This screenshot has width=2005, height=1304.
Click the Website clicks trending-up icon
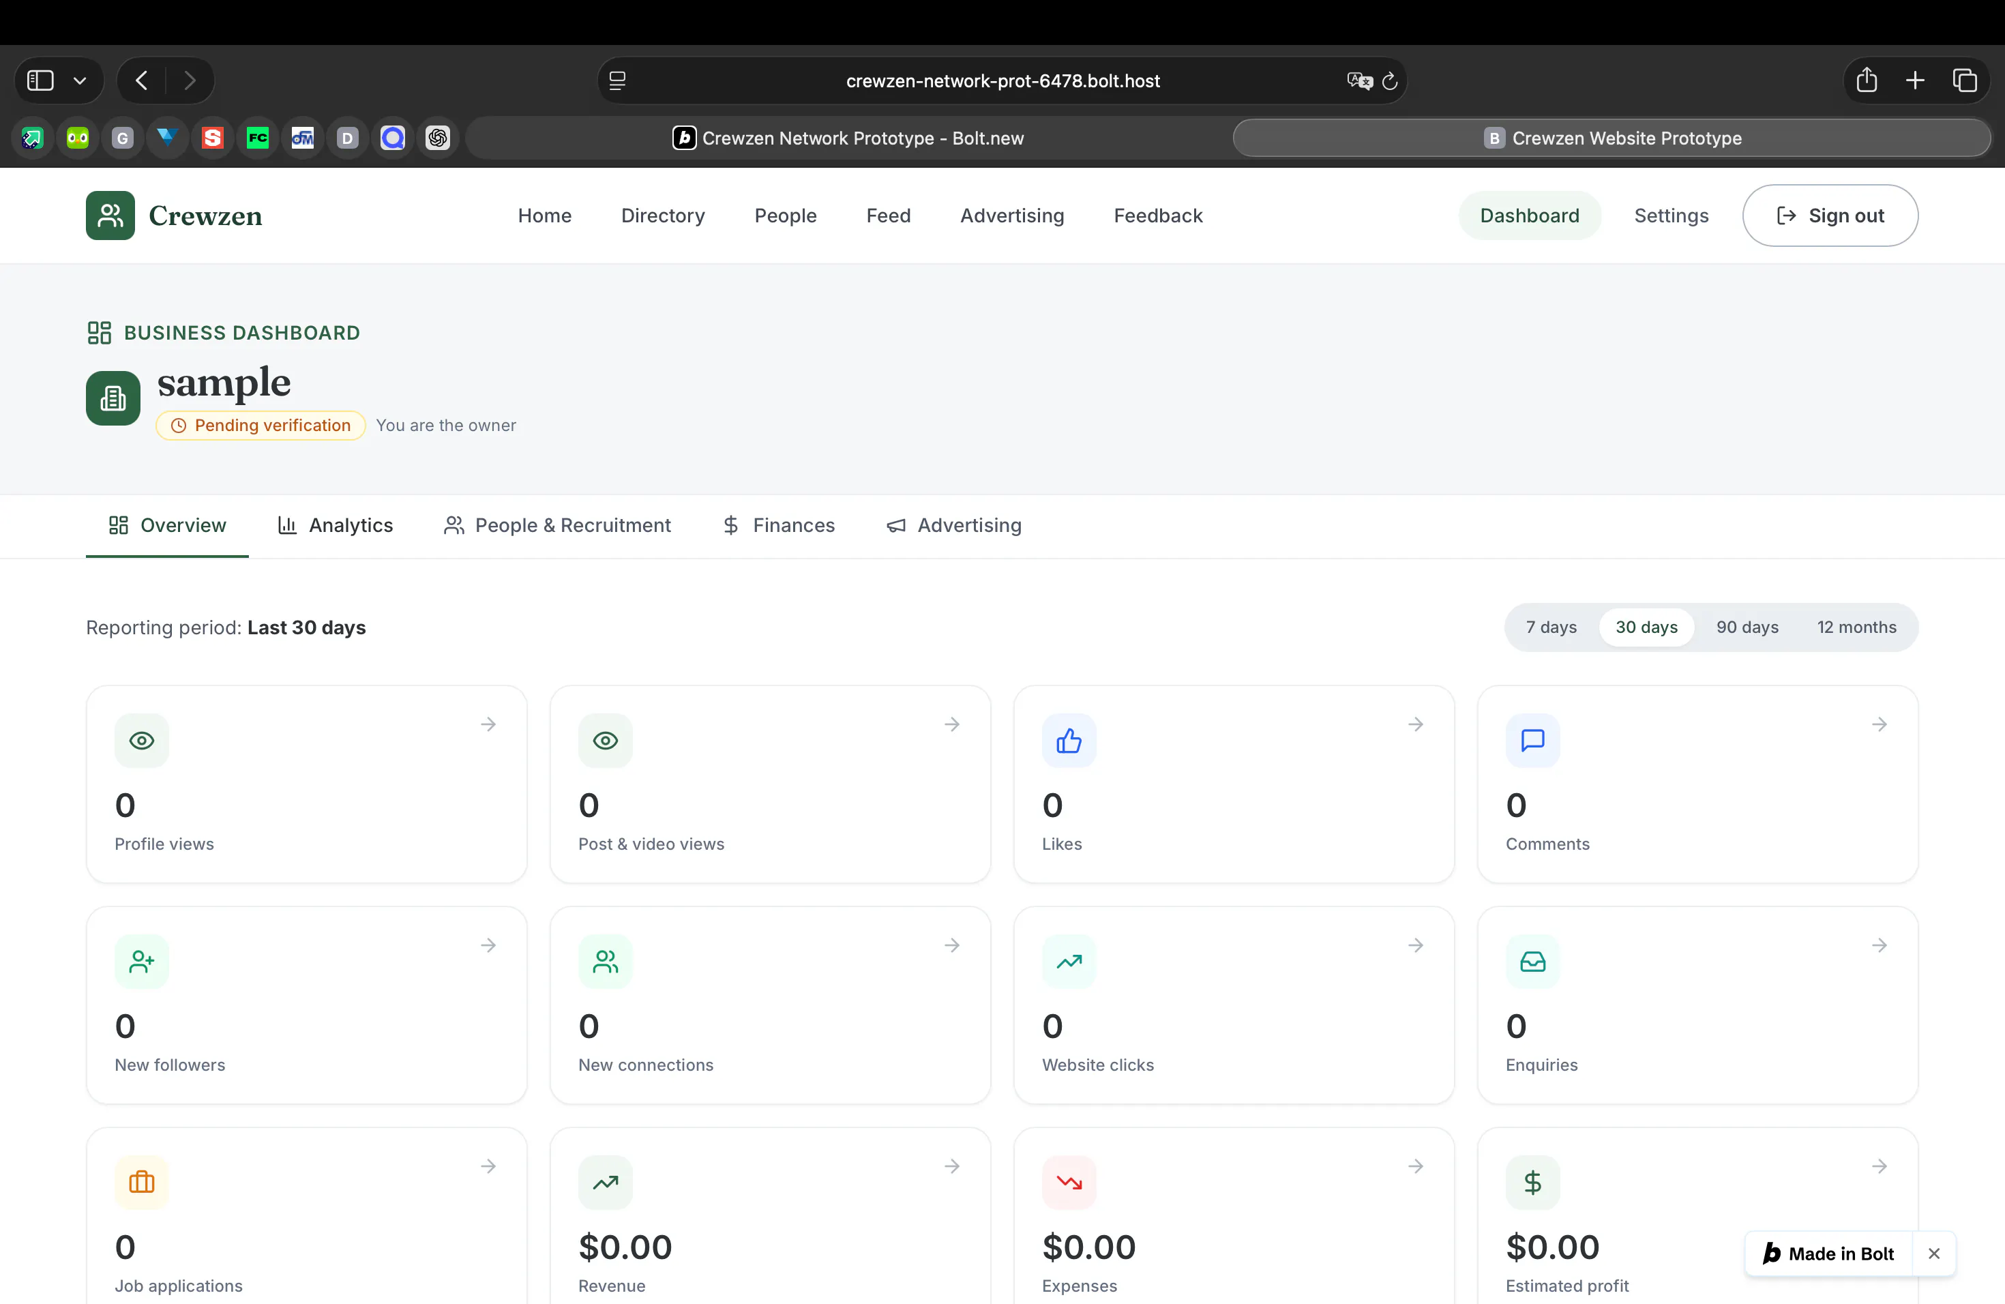point(1069,961)
